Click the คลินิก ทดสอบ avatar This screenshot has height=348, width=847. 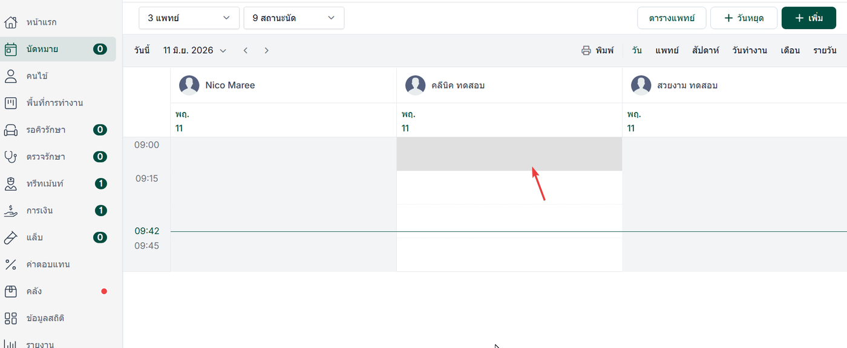415,85
